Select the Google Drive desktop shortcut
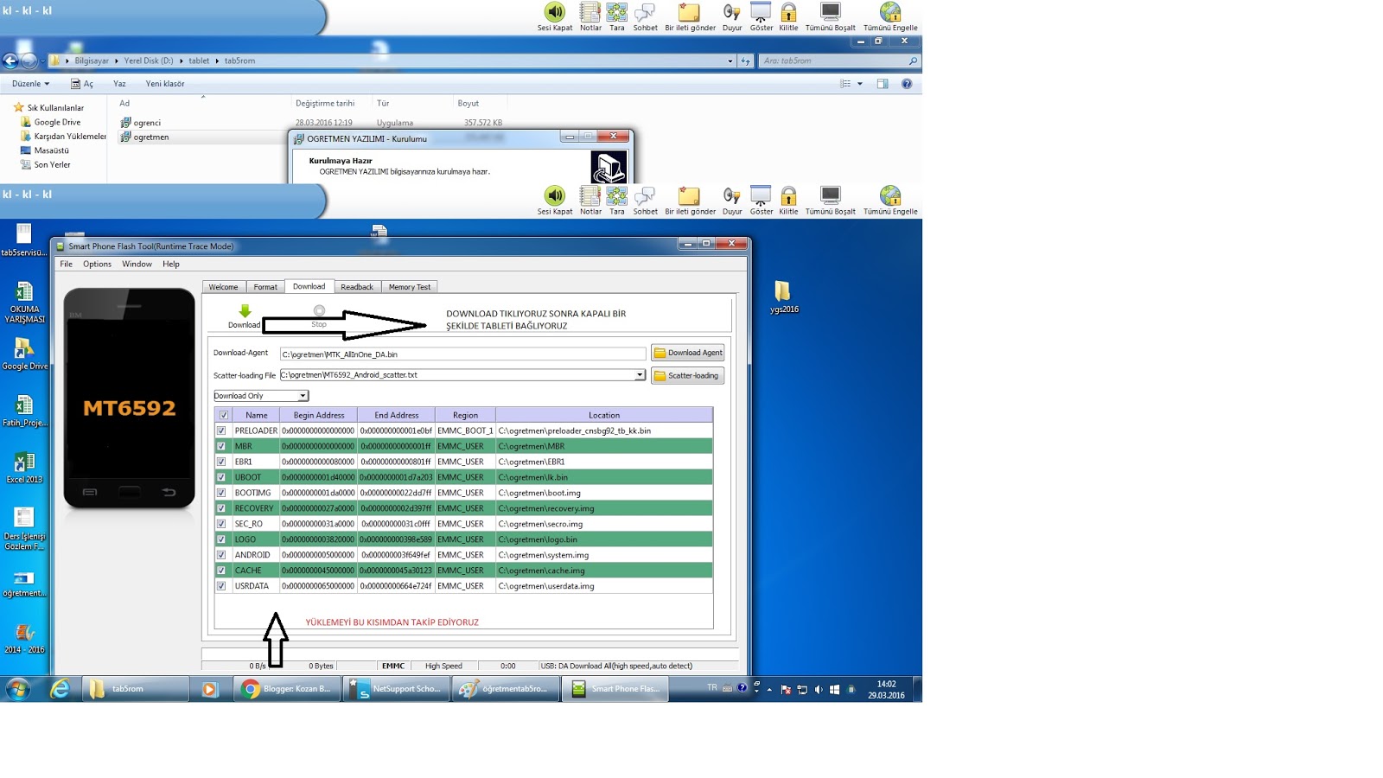 (x=24, y=354)
